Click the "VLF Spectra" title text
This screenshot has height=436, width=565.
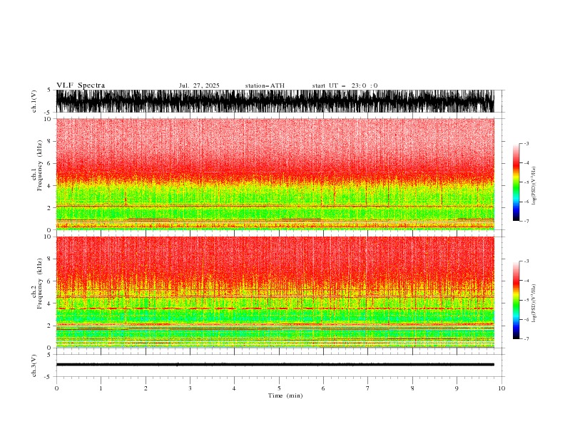pos(81,85)
